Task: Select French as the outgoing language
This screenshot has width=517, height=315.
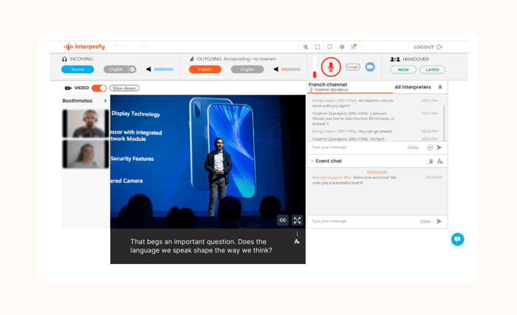Action: (x=205, y=69)
